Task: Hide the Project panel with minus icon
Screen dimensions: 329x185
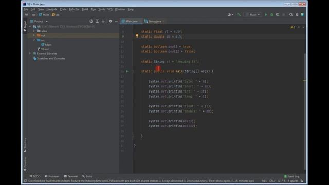Action: 116,21
